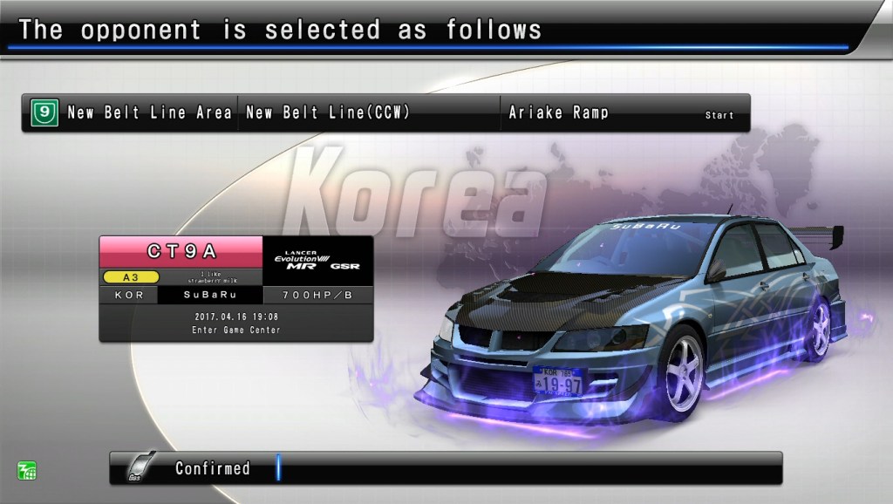Select the Ariake Ramp start point

click(559, 113)
